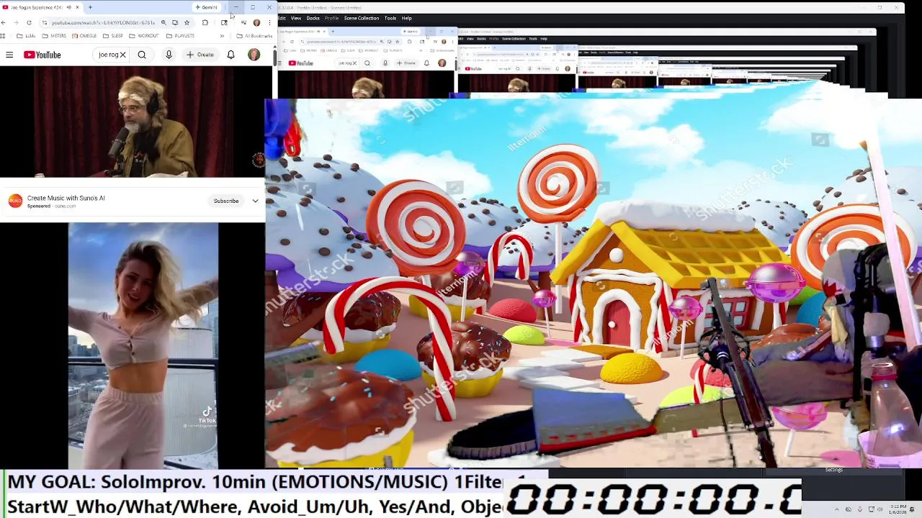Open the TikTok dancing video ad
The height and width of the screenshot is (518, 922).
coord(143,345)
